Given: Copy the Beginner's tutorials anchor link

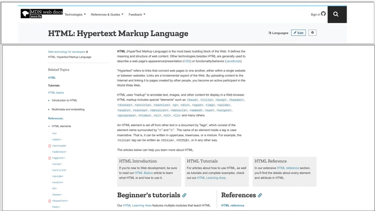Looking at the screenshot, I should click(184, 195).
